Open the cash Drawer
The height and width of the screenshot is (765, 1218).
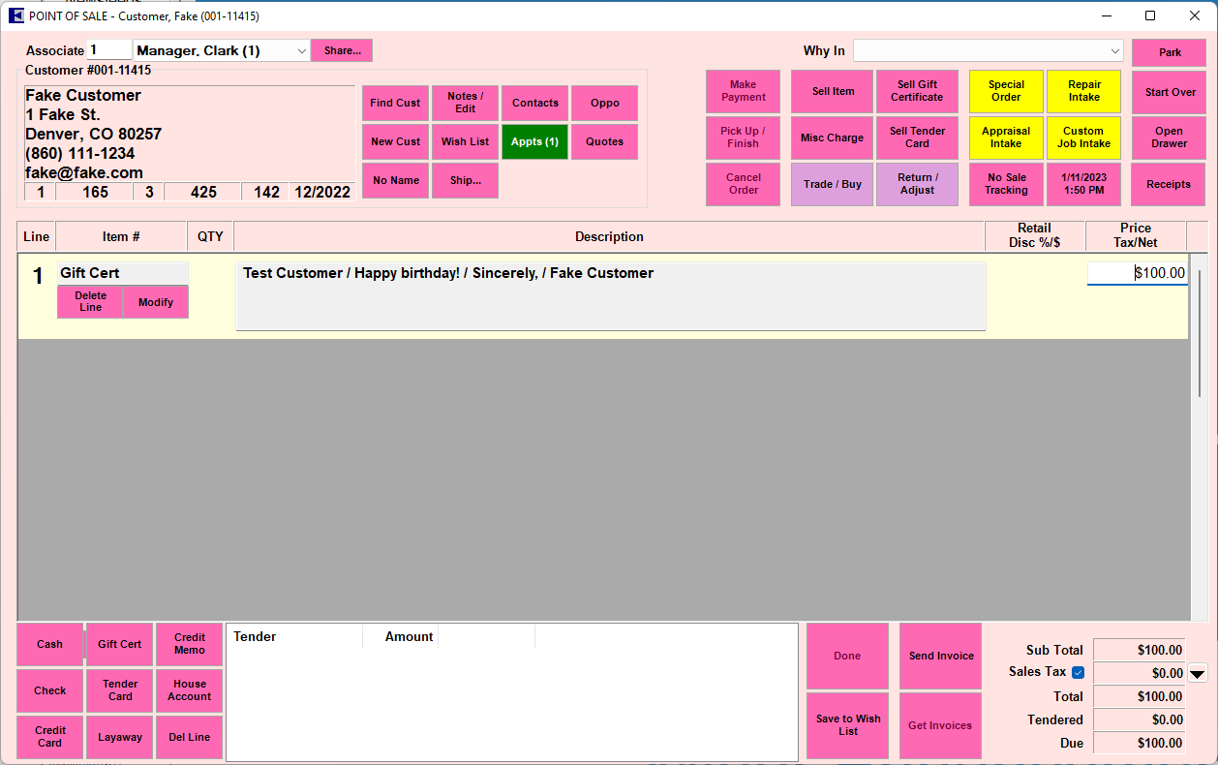click(x=1169, y=138)
